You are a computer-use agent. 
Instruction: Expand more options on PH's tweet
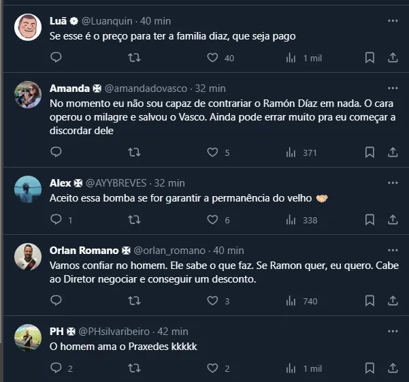click(393, 331)
